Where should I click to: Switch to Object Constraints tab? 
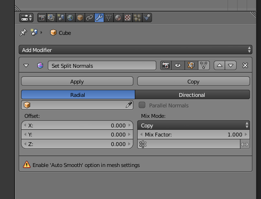[89, 18]
